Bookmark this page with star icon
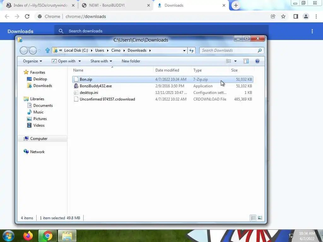Viewport: 323px width, 242px height. tap(283, 16)
